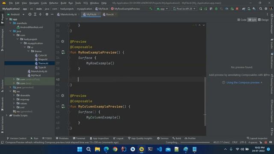Collapse the app module tree node
Viewport: 274px width, 154px height.
[x=7, y=19]
